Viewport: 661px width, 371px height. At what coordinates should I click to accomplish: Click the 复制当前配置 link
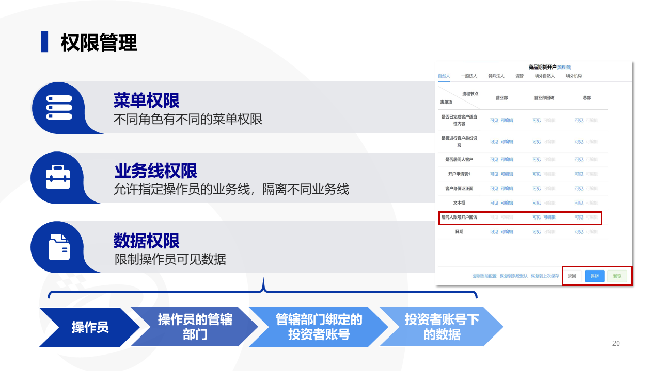tap(484, 276)
